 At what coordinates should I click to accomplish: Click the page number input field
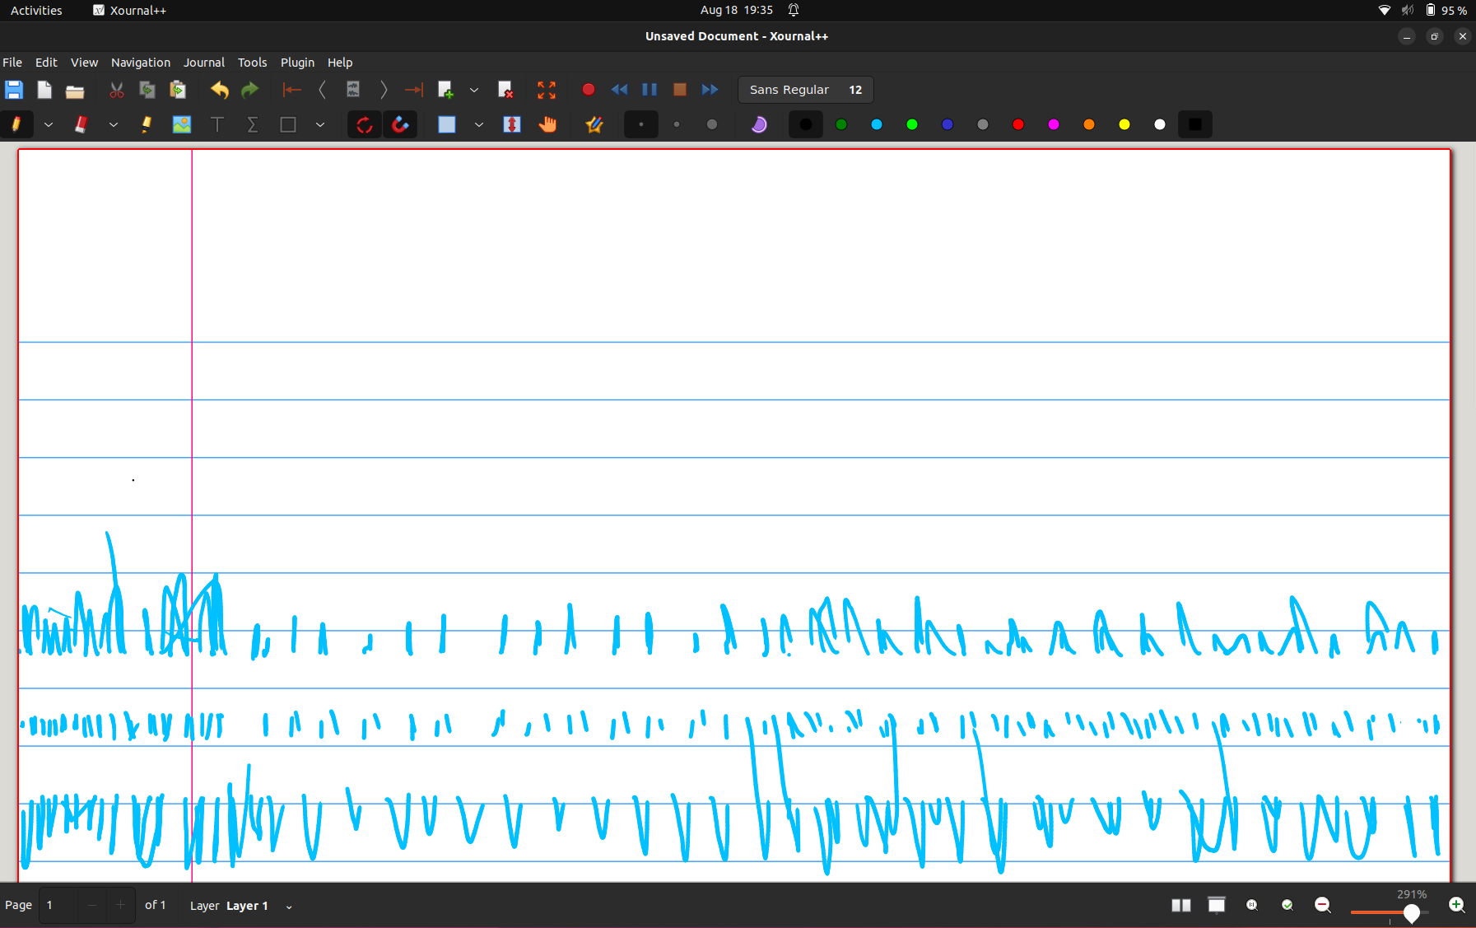point(59,906)
